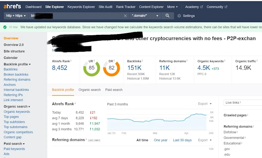Switch to the Organic search tab
The width and height of the screenshot is (262, 158).
[90, 90]
